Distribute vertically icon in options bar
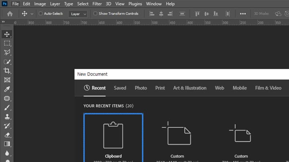The width and height of the screenshot is (289, 162). click(x=182, y=14)
